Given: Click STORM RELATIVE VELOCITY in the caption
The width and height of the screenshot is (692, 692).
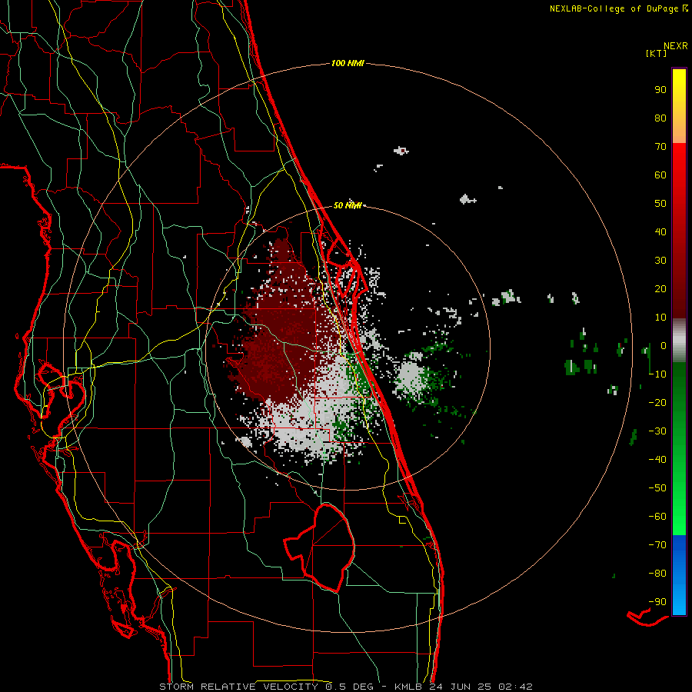Looking at the screenshot, I should tap(238, 687).
